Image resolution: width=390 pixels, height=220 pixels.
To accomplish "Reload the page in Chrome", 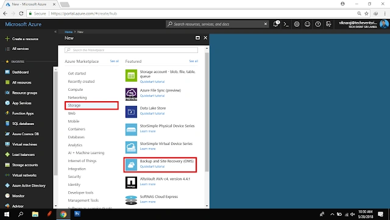I will click(x=21, y=13).
